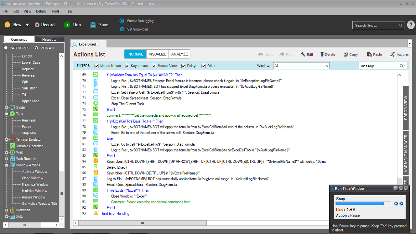Switch to the MetaBots tab
416x234 pixels.
pos(49,39)
